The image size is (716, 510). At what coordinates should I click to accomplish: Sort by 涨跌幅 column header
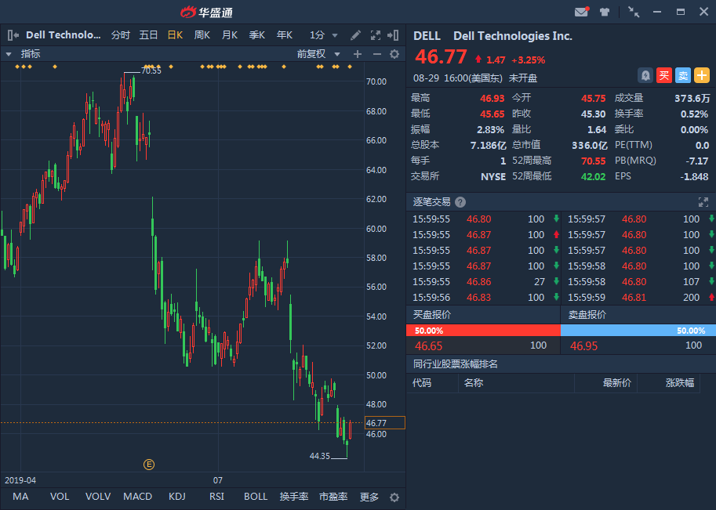[679, 383]
